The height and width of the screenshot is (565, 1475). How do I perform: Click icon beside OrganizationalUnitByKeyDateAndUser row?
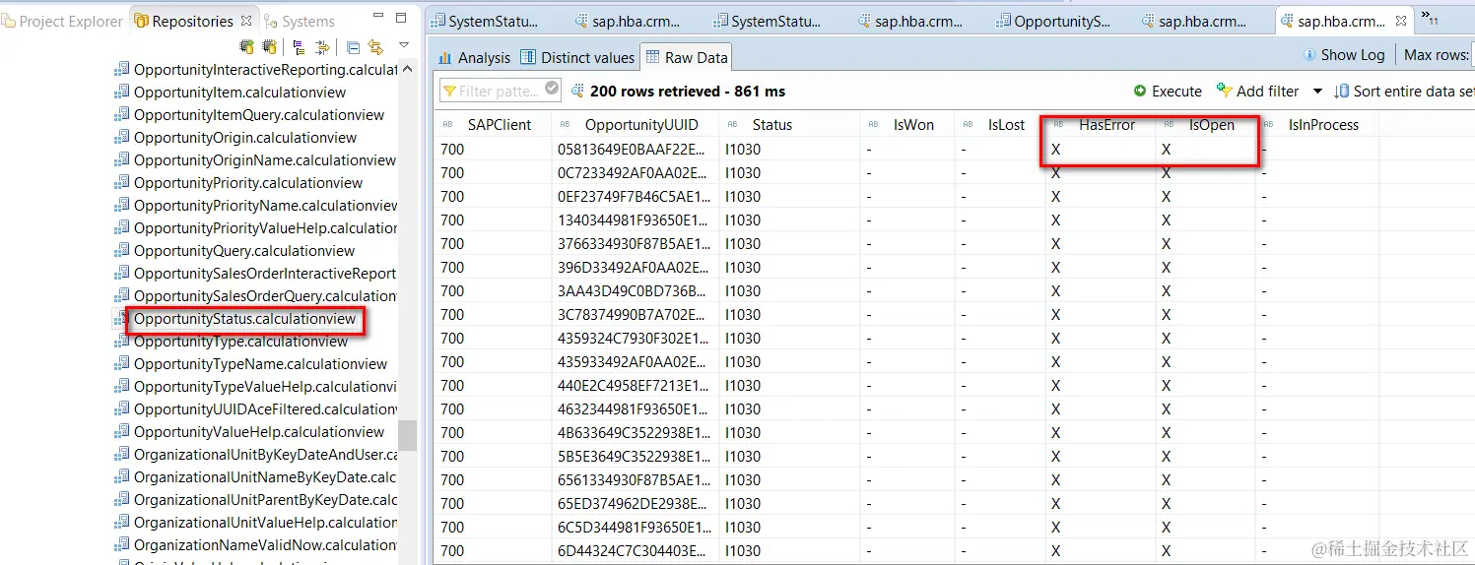[x=122, y=454]
